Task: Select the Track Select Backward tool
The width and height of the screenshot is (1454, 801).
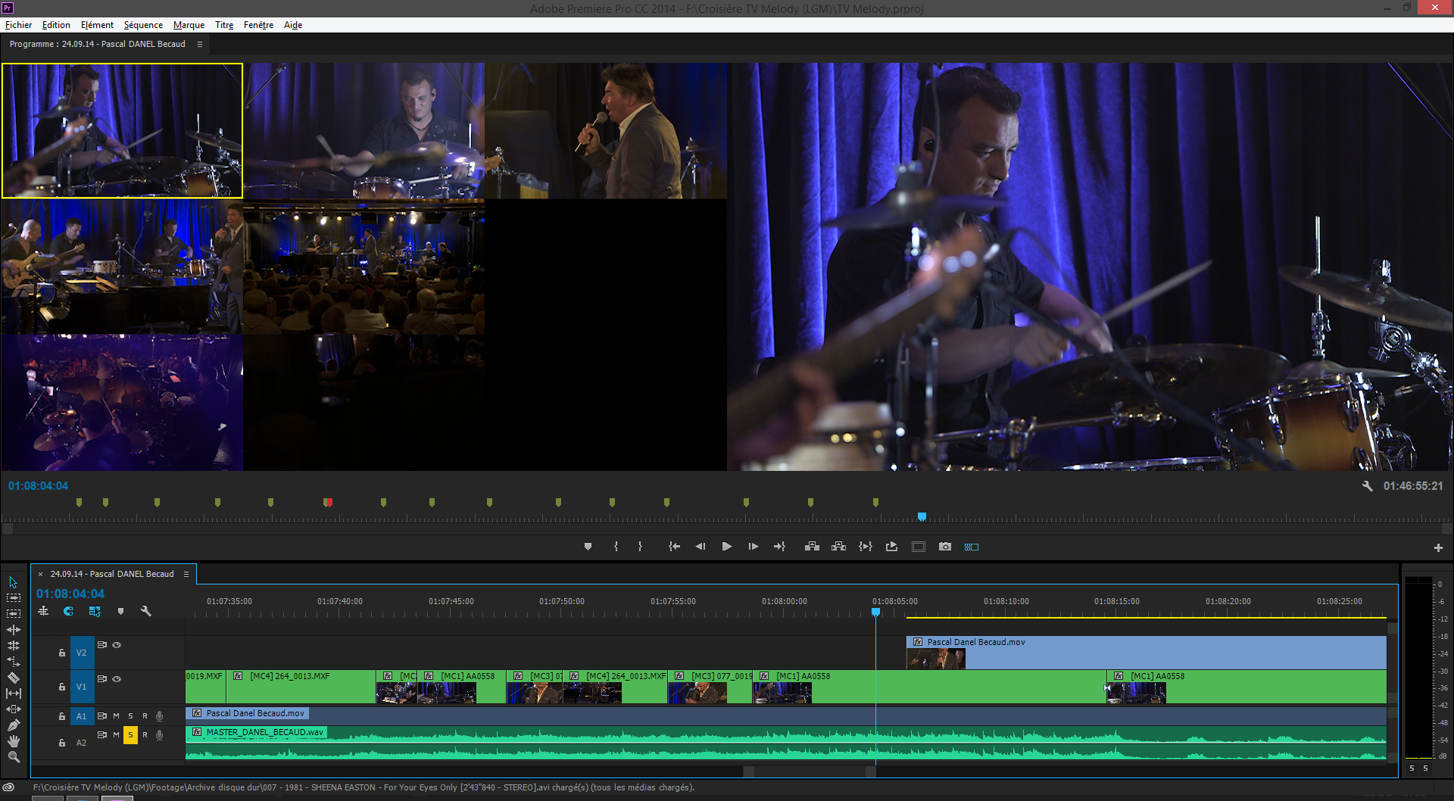Action: point(13,614)
